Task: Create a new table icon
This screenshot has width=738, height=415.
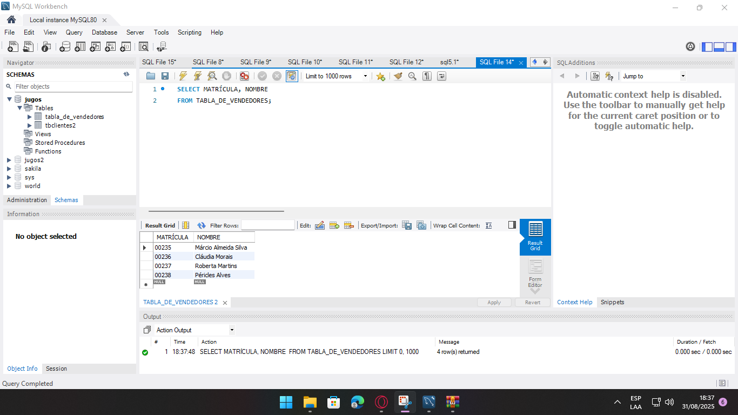Action: point(80,47)
